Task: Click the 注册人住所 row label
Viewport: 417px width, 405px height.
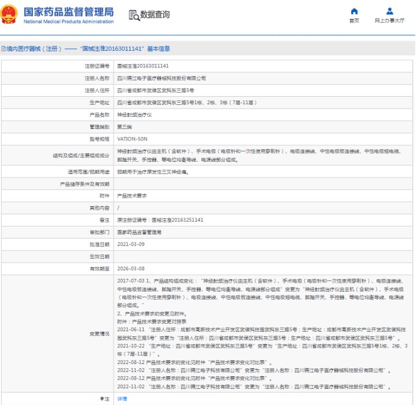Action: click(97, 90)
